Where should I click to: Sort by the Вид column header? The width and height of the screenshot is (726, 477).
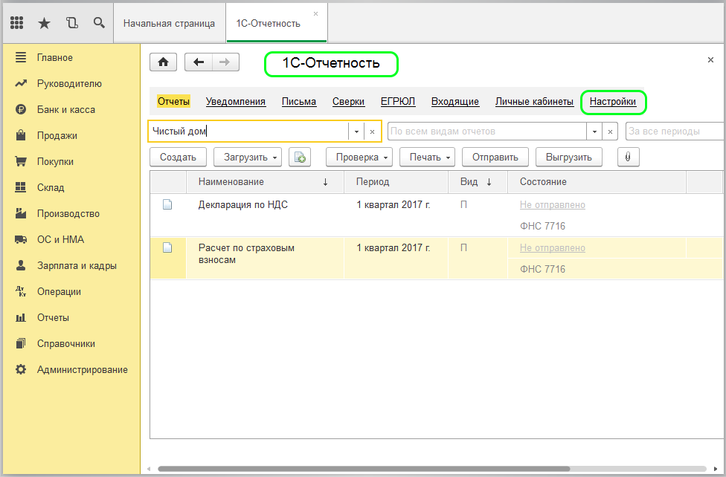point(478,182)
